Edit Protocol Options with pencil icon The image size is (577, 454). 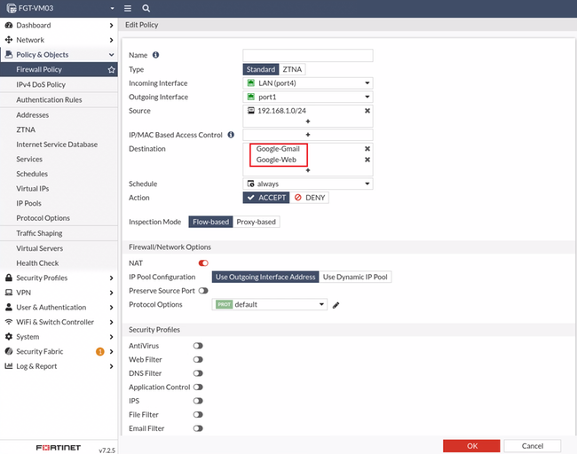point(336,305)
